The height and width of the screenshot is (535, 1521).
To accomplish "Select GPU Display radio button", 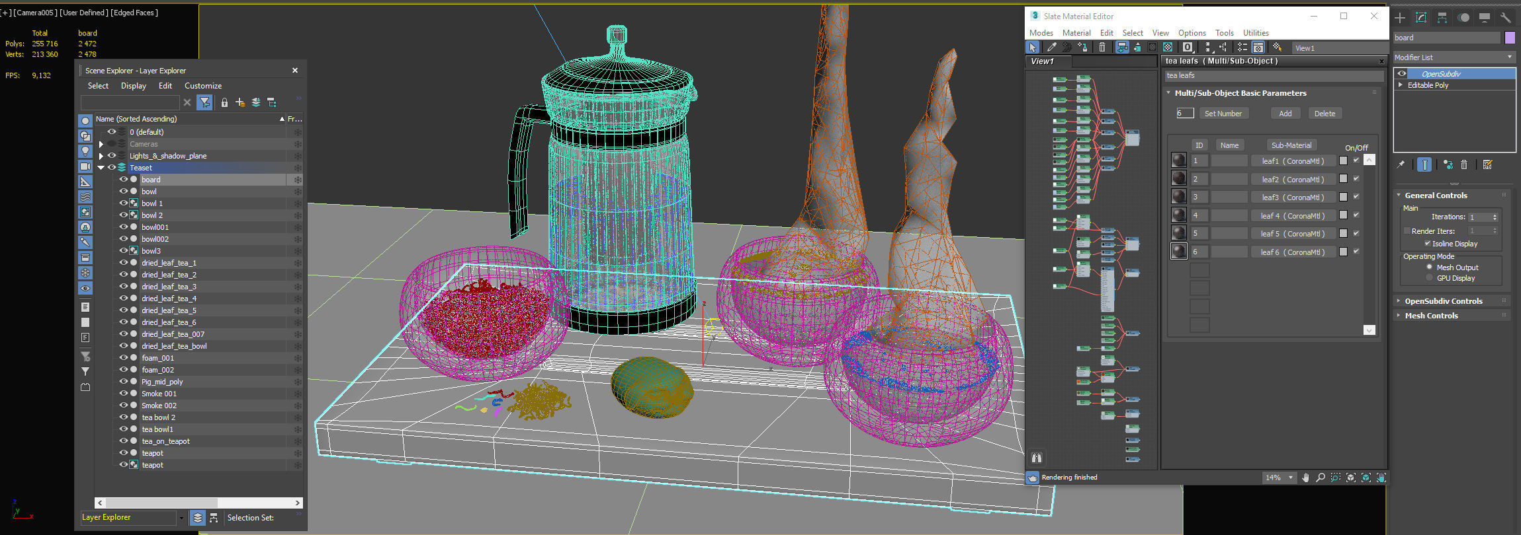I will [x=1430, y=278].
